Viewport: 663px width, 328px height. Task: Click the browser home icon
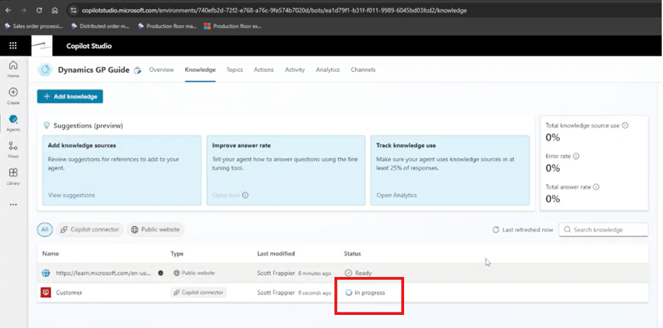[x=55, y=10]
